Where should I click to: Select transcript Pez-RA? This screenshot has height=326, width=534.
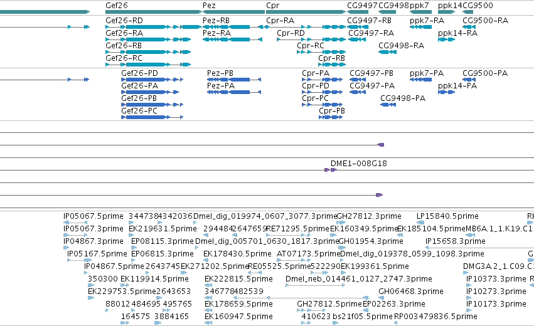232,39
